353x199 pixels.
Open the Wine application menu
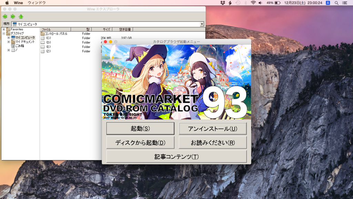(18, 3)
